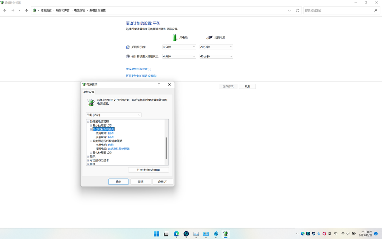The width and height of the screenshot is (382, 239).
Task: Click the Edge icon in the system tray
Action: [303, 234]
